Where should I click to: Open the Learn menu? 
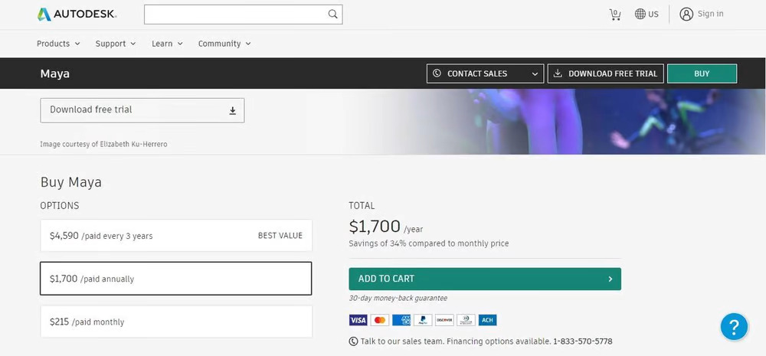click(167, 44)
